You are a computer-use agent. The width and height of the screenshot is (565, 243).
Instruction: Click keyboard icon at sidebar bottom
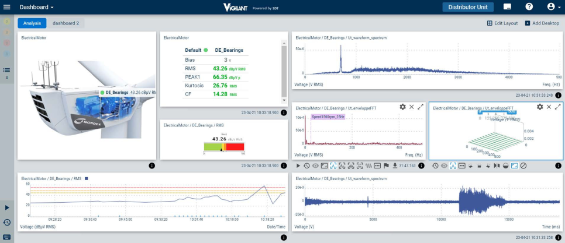7,237
